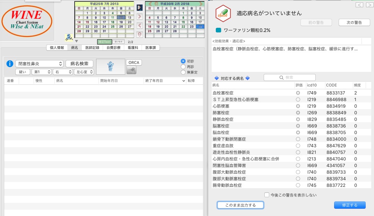The image size is (374, 216).
Task: Click the human body figure image
Action: point(110,66)
